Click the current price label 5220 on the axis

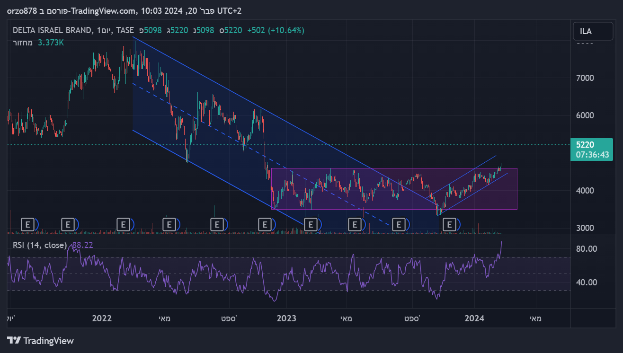585,145
